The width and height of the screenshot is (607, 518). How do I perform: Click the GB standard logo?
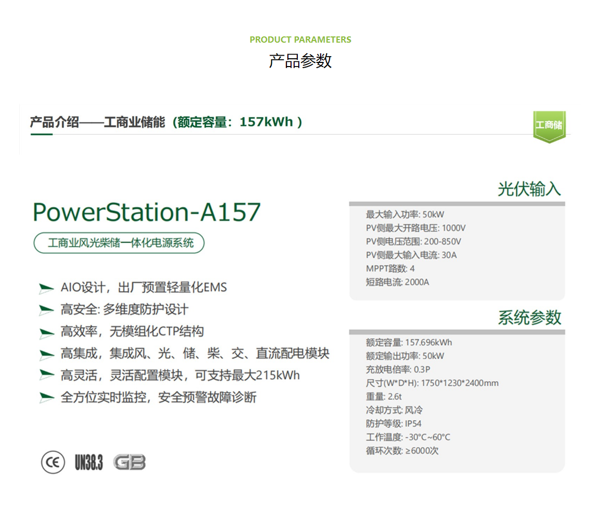130,462
